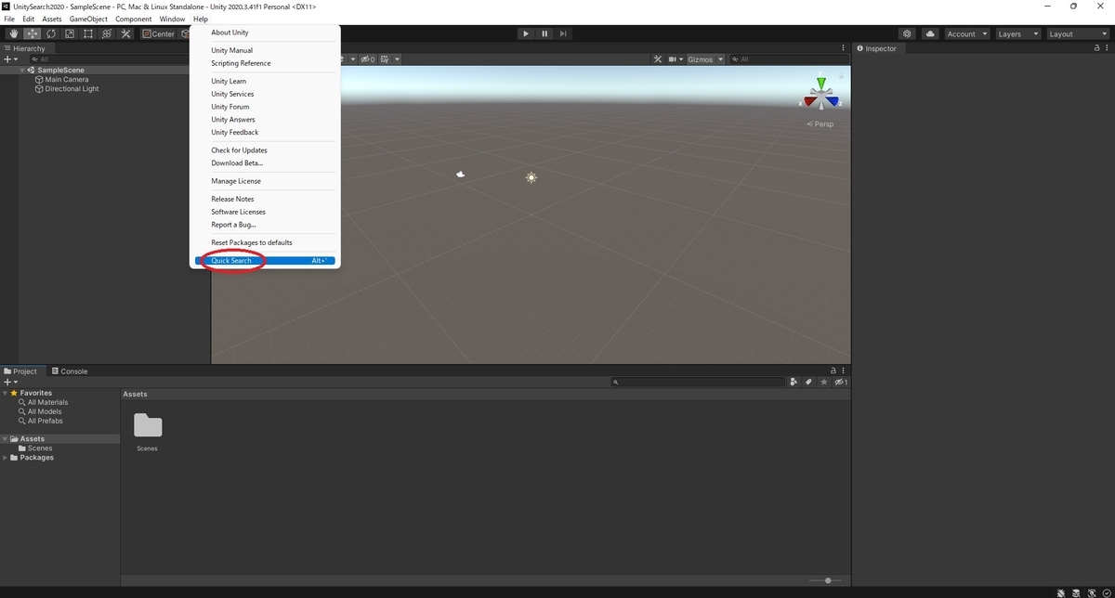Open the GameObject menu

pos(87,19)
